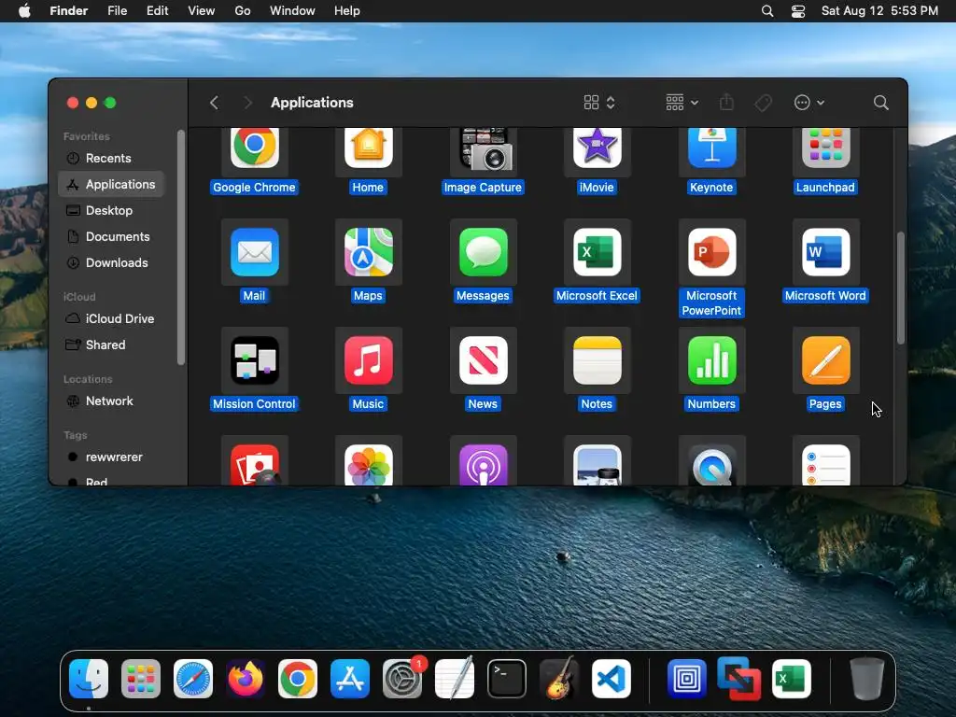
Task: Select Applications in the sidebar
Action: [x=111, y=184]
